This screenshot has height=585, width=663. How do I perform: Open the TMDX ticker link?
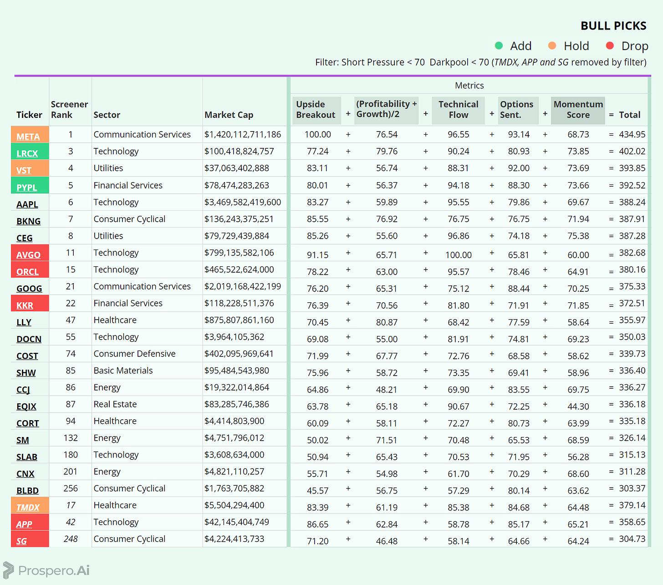[x=28, y=508]
